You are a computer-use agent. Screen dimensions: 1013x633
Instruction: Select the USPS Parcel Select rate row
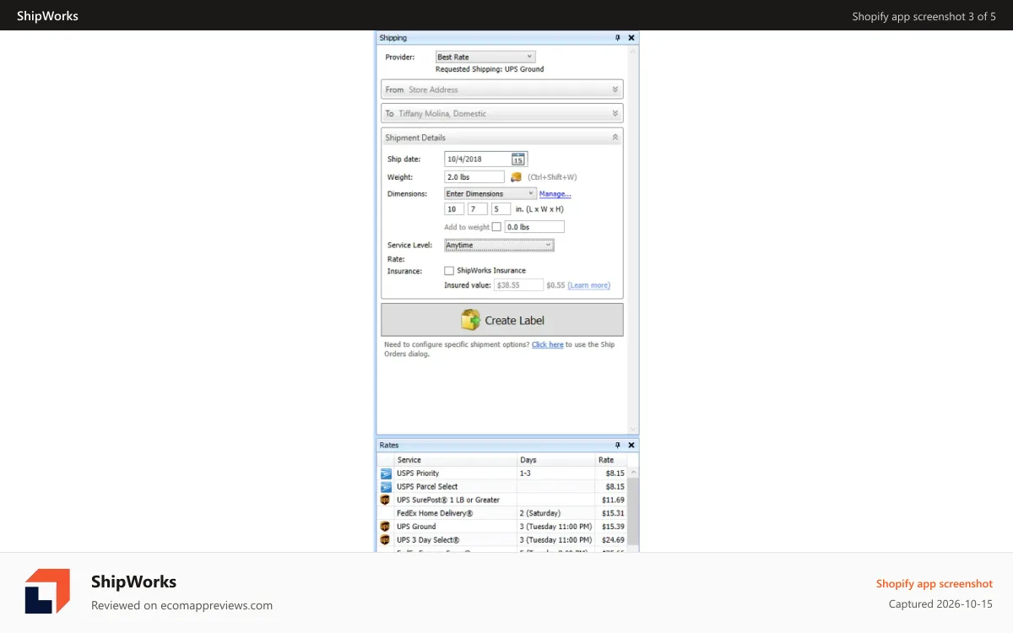[x=502, y=487]
